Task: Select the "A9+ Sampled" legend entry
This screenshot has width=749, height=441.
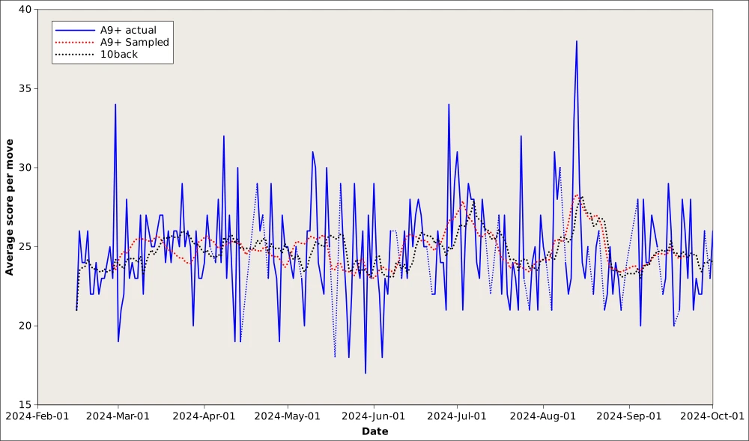Action: 134,43
